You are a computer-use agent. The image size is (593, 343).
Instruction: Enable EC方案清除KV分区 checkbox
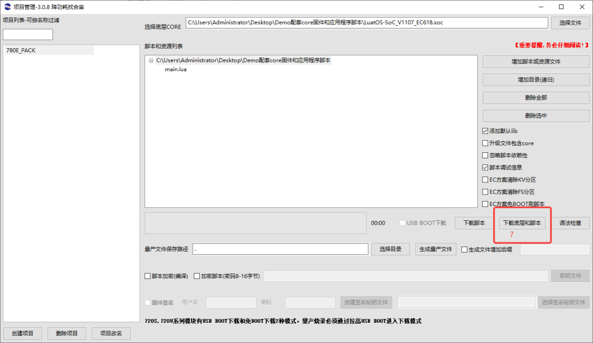click(x=485, y=180)
